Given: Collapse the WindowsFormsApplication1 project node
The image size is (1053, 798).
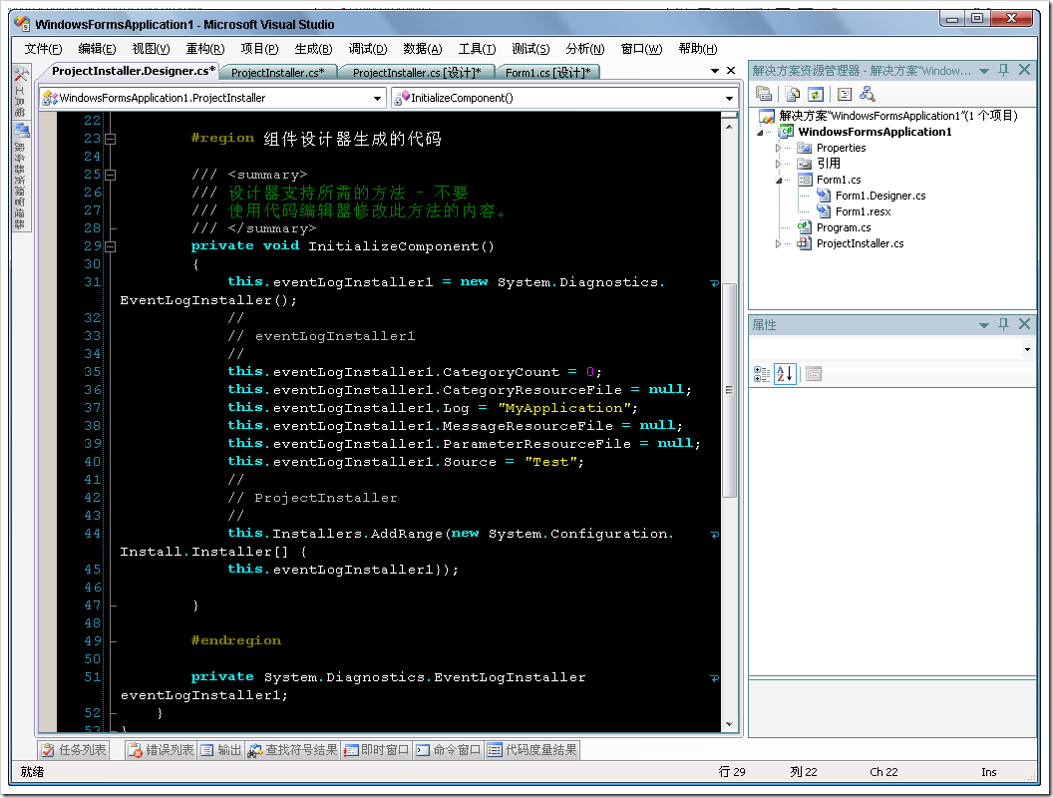Looking at the screenshot, I should (760, 133).
